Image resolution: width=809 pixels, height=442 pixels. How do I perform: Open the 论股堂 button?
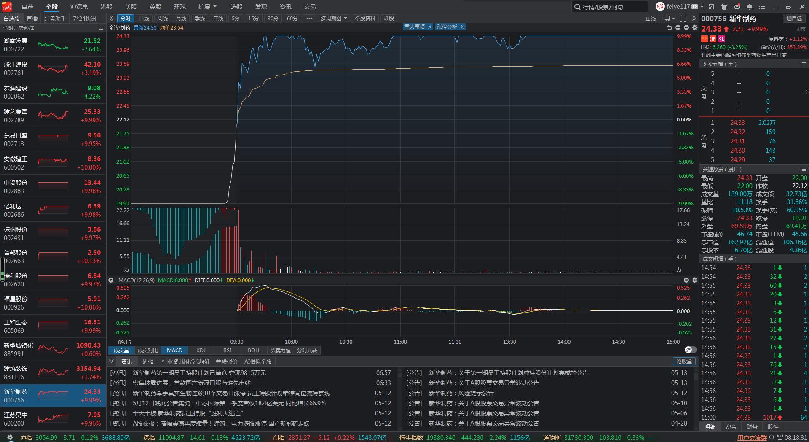tap(684, 361)
